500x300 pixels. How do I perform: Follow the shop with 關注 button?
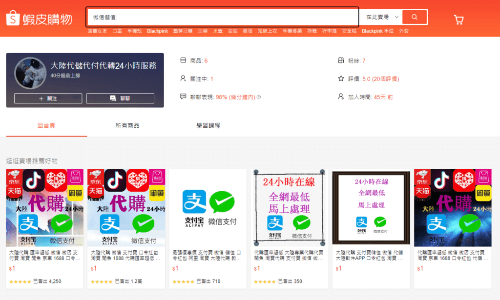48,99
